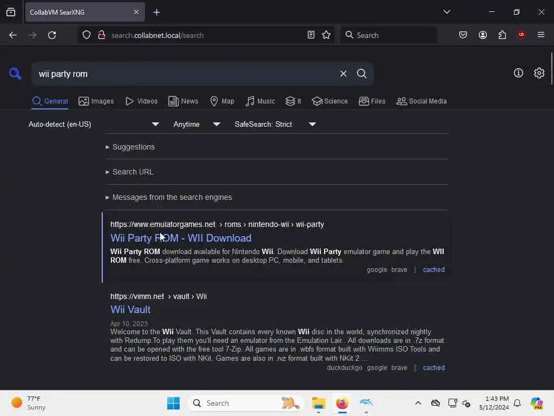Open the SafeSearch: Strict dropdown
This screenshot has width=554, height=416.
point(275,124)
